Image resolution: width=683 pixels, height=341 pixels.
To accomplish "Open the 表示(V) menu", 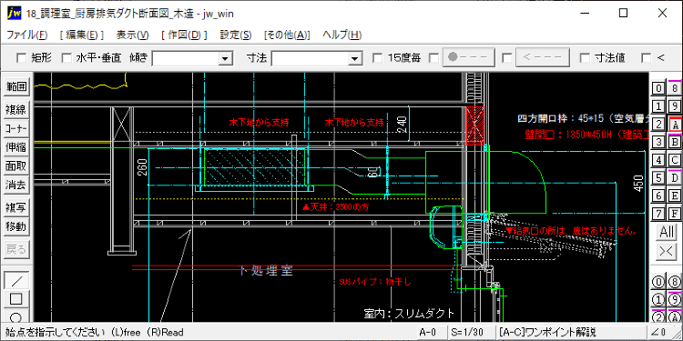I will coord(132,35).
